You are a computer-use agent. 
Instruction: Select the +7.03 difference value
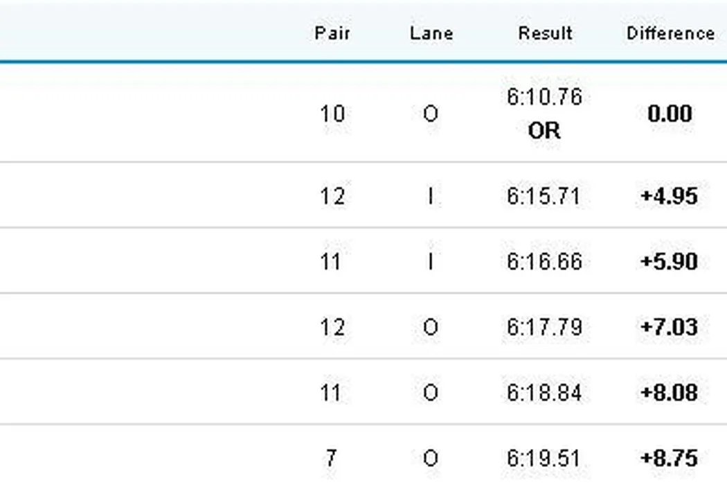point(669,327)
